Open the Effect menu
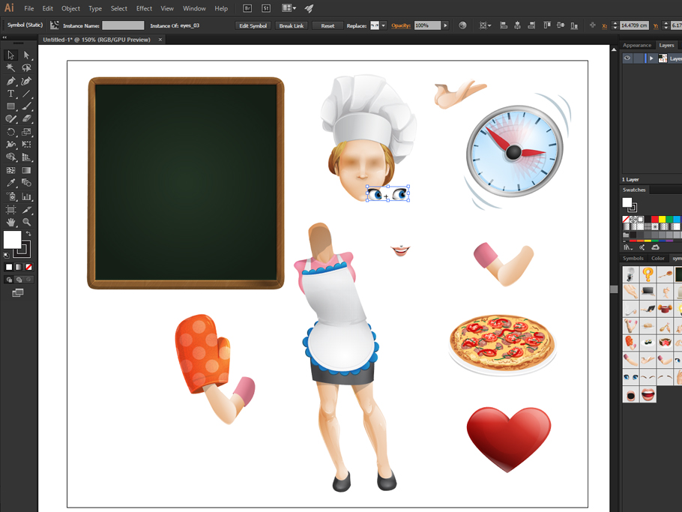 (144, 8)
